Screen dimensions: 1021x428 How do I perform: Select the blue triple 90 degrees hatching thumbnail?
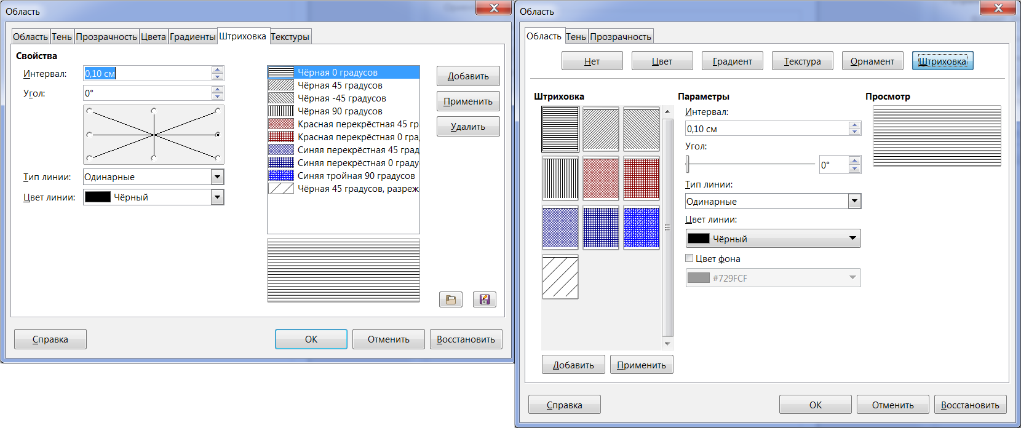[x=641, y=228]
